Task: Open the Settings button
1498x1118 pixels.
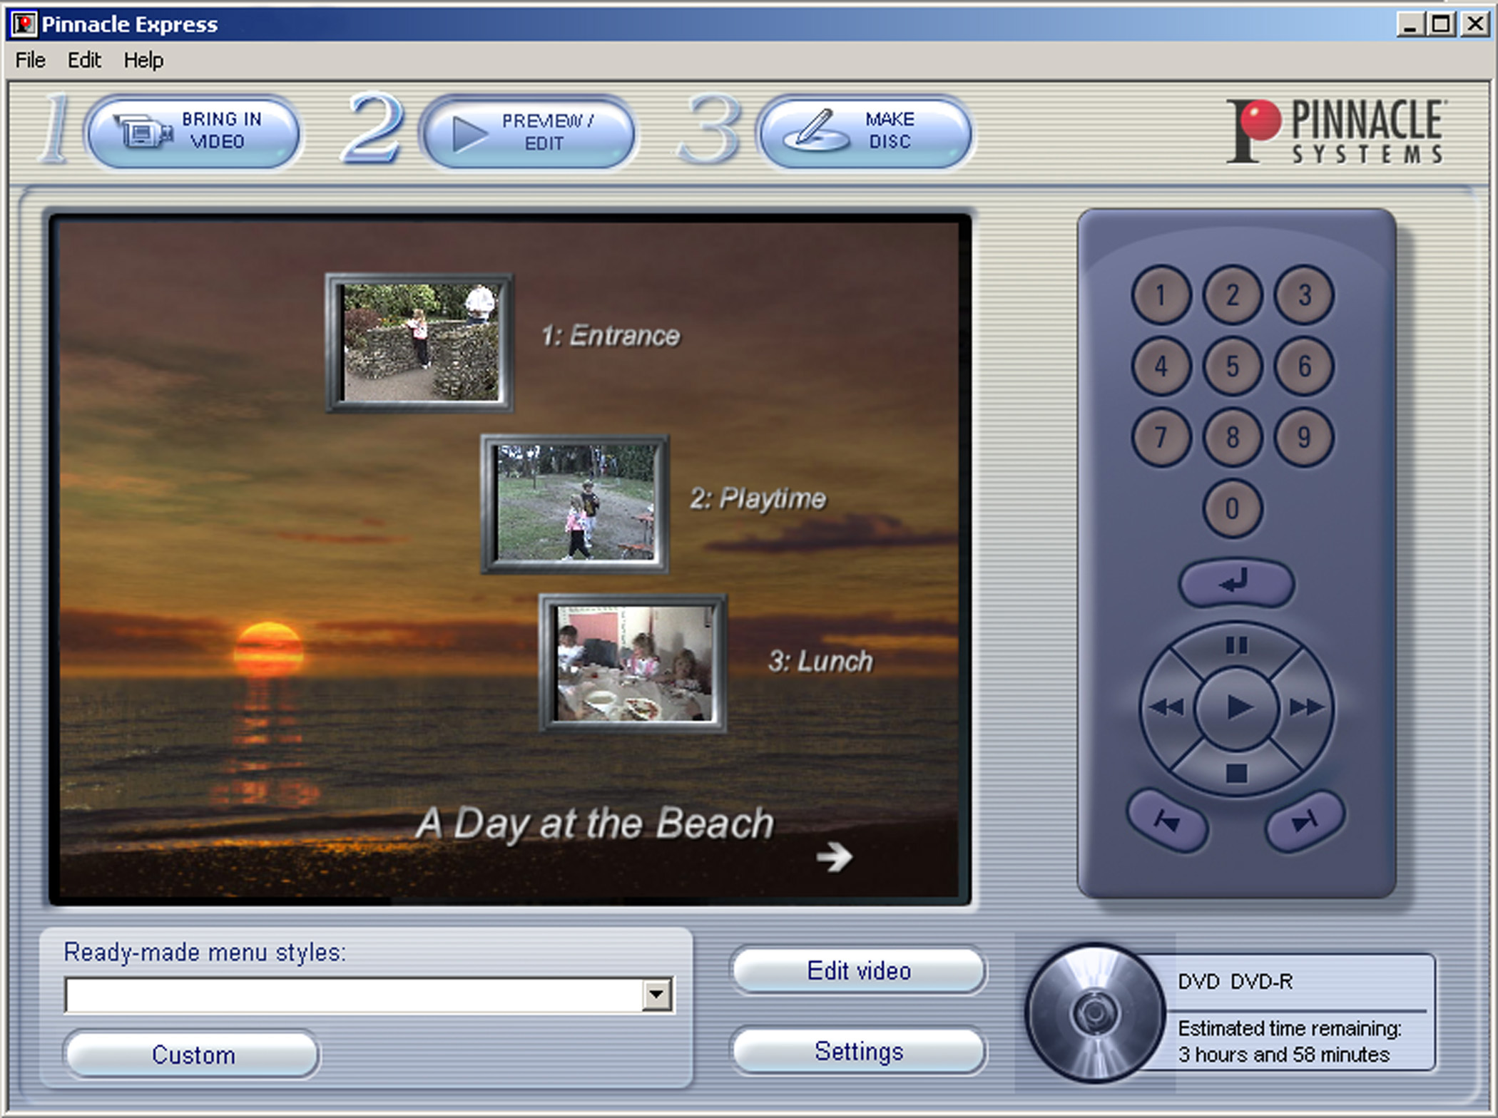Action: pyautogui.click(x=859, y=1051)
